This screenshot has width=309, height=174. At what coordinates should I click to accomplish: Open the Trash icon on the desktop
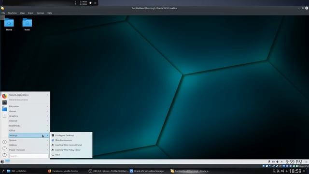(27, 24)
